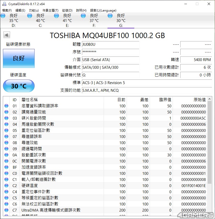
Task: Open the 語言(L)(Language) menu
Action: [x=103, y=10]
